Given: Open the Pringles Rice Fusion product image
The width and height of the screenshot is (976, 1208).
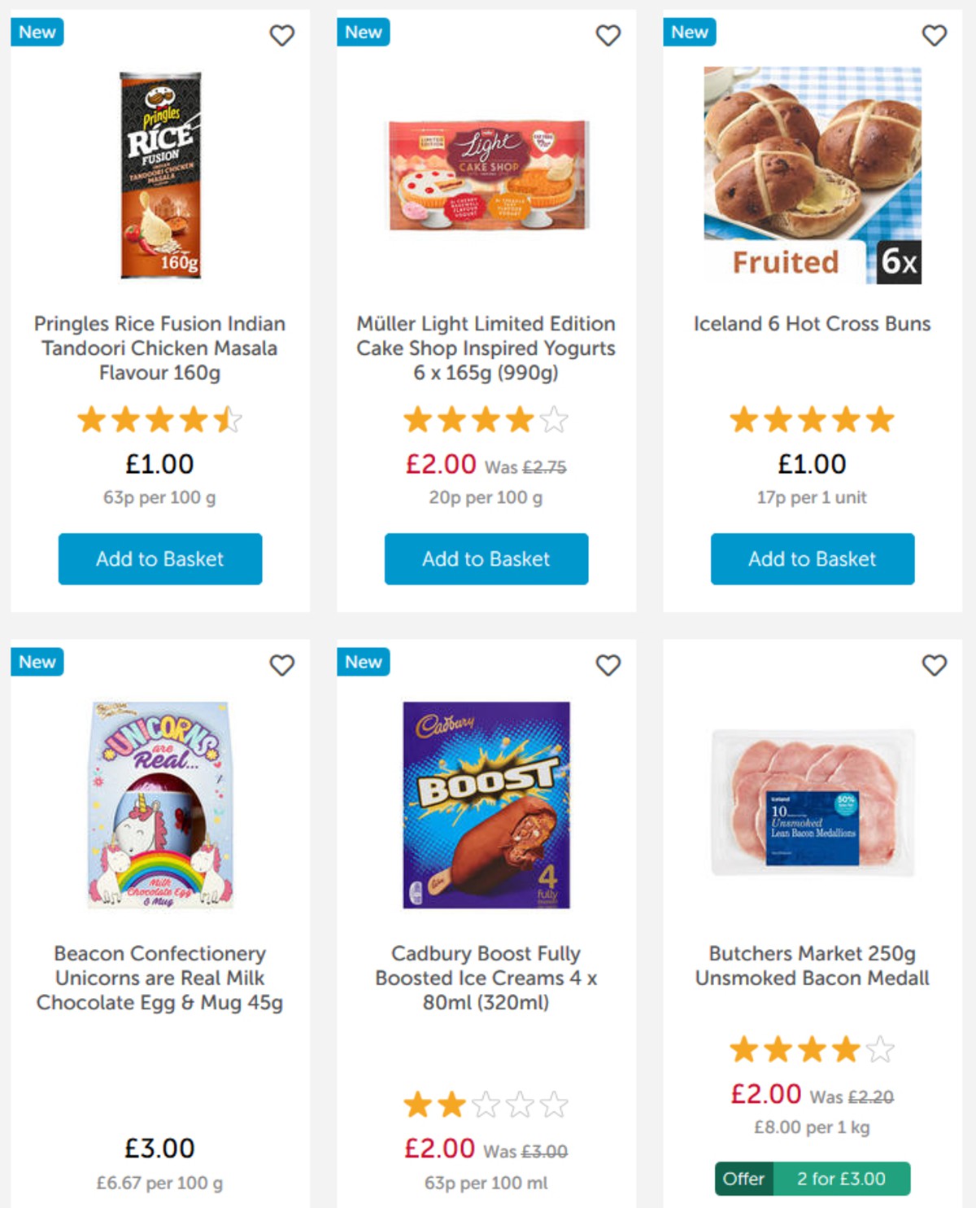Looking at the screenshot, I should [x=161, y=175].
